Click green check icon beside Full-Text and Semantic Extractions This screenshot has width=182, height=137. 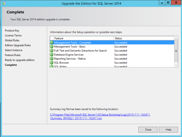pos(52,50)
